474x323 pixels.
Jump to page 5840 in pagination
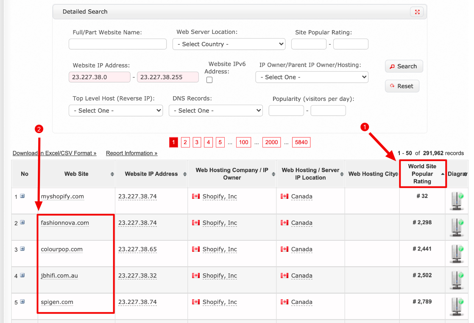pyautogui.click(x=301, y=142)
